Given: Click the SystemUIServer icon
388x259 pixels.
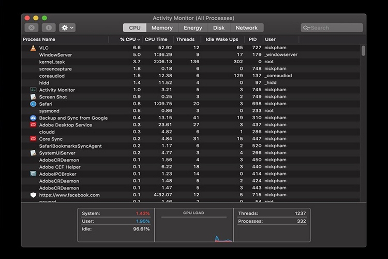Looking at the screenshot, I should (33, 153).
